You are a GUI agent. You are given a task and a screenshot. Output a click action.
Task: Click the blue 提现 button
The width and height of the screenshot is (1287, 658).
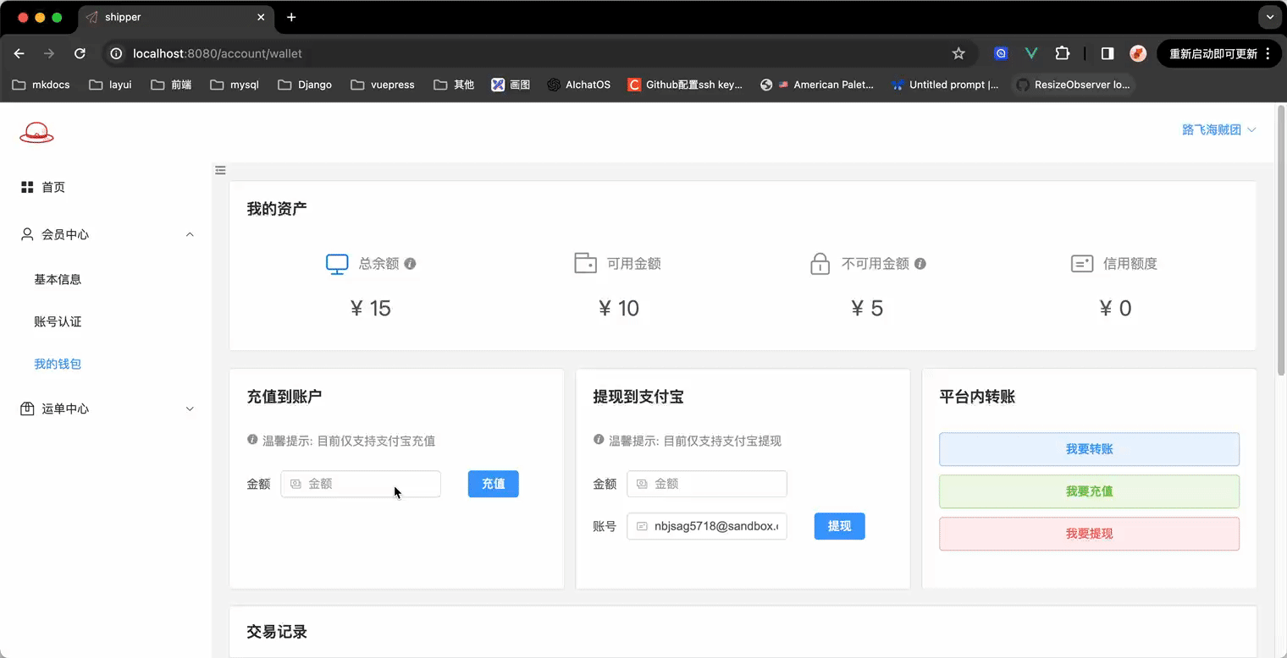point(839,526)
